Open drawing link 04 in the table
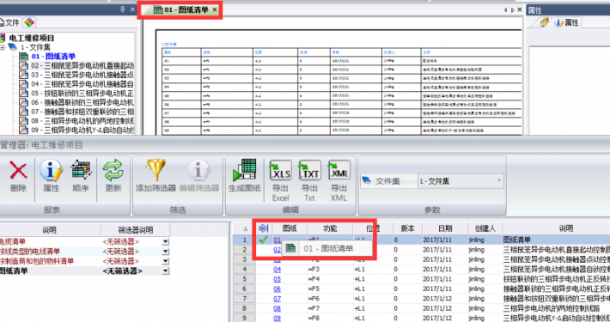This screenshot has width=610, height=322. pyautogui.click(x=277, y=269)
